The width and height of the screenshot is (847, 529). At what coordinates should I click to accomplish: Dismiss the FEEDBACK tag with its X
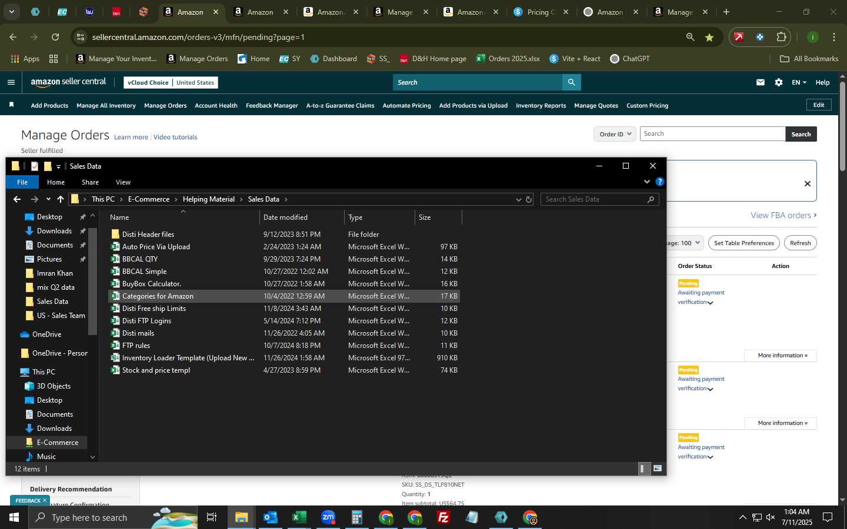coord(44,501)
